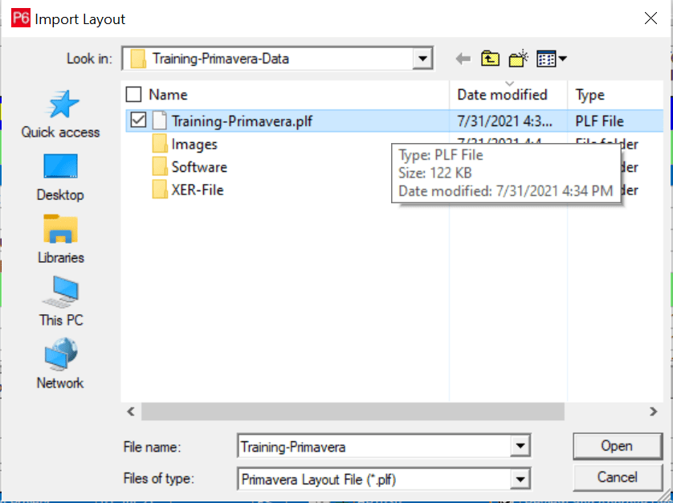The image size is (673, 503).
Task: Sort by the Name column header
Action: click(169, 95)
